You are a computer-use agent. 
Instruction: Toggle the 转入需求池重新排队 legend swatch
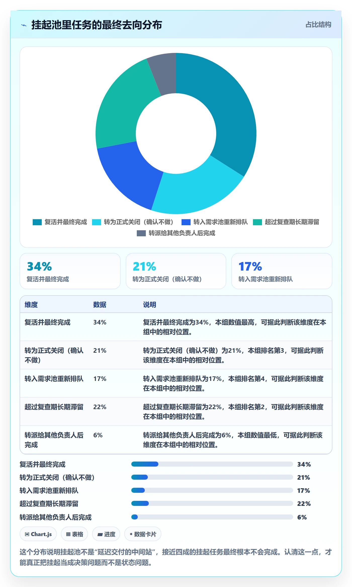(x=186, y=222)
